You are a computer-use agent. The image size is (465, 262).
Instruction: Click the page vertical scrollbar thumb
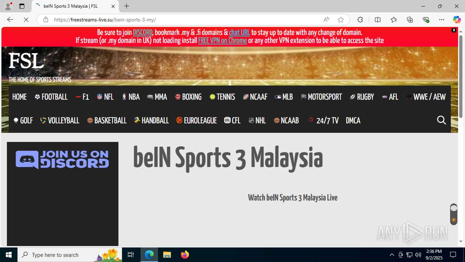coord(461,76)
